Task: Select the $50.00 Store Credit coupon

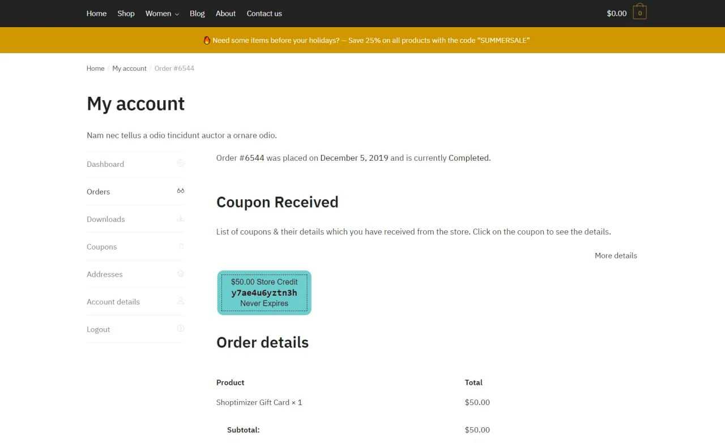Action: click(265, 293)
